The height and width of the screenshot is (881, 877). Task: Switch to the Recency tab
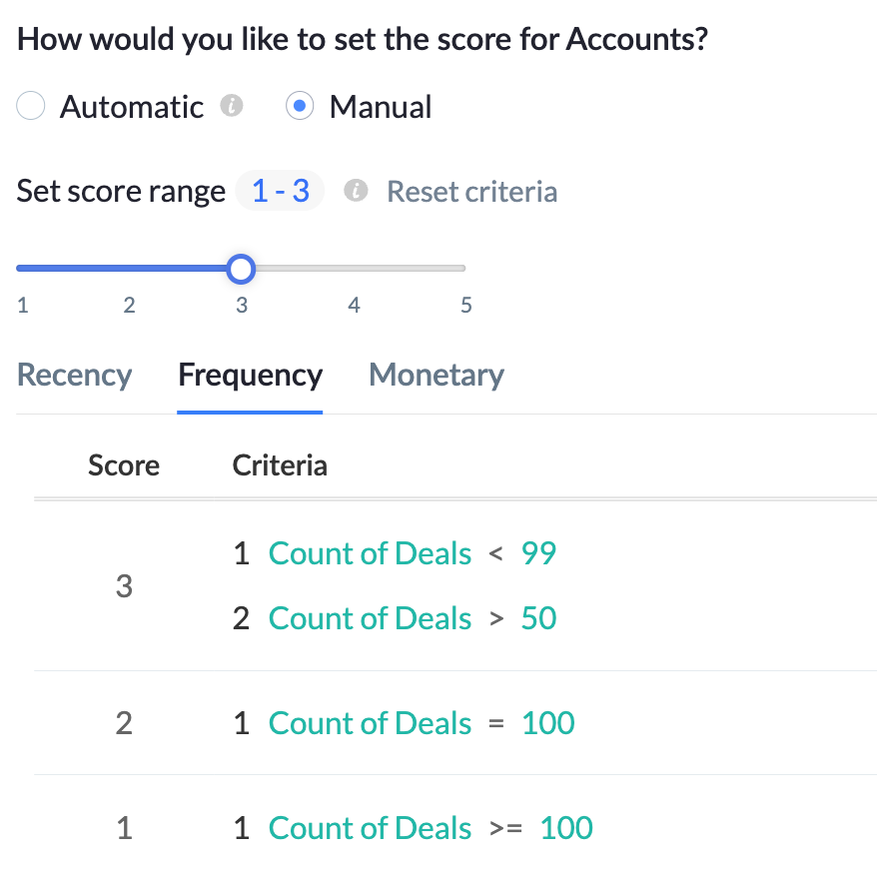pyautogui.click(x=75, y=376)
